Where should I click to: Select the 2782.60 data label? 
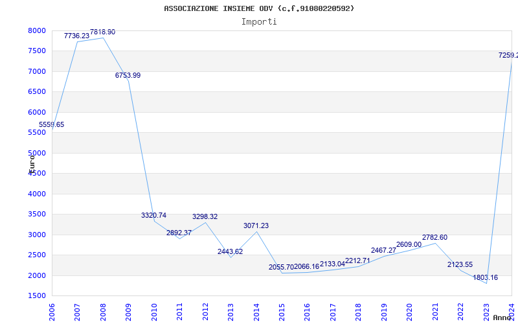pos(434,237)
